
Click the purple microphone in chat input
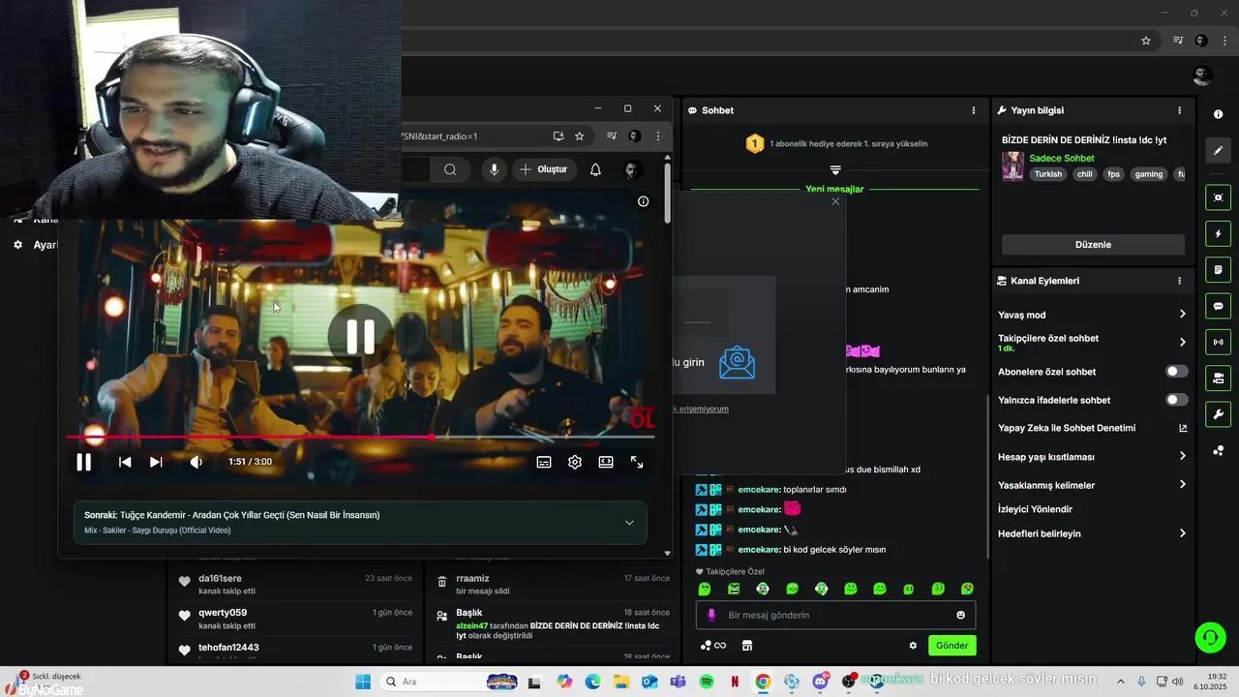point(712,615)
